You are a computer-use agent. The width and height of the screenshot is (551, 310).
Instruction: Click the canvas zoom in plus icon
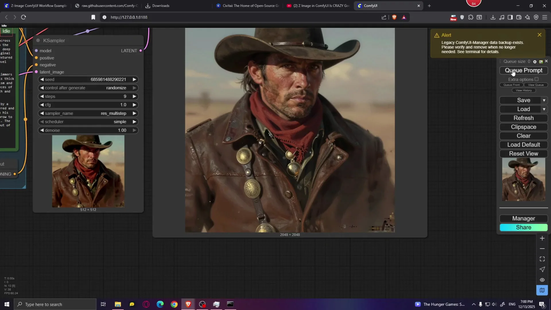coord(542,238)
